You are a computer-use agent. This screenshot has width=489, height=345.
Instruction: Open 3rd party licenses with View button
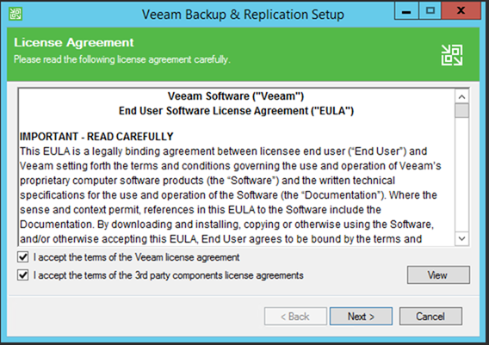pyautogui.click(x=438, y=274)
